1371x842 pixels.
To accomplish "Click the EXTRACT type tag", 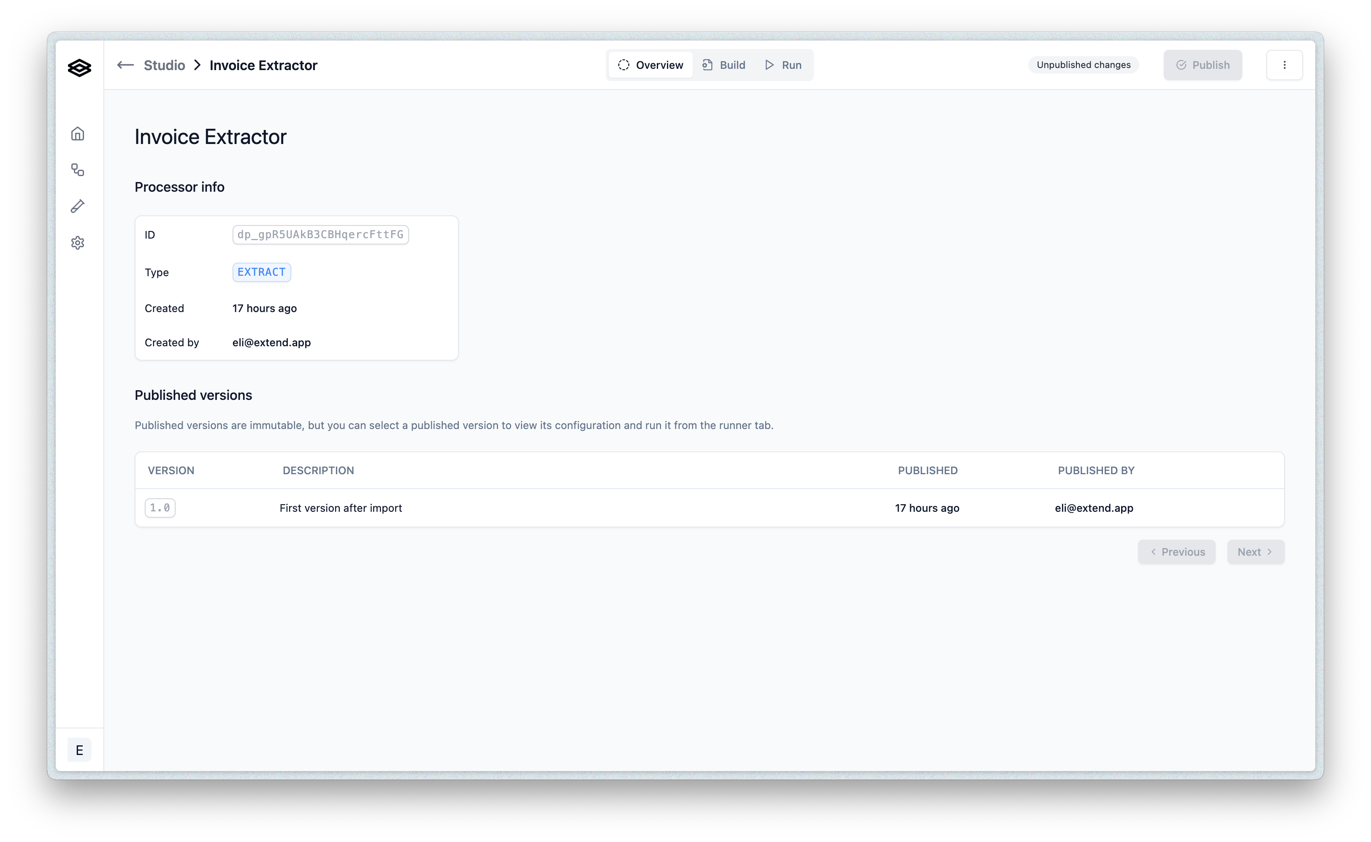I will click(261, 272).
